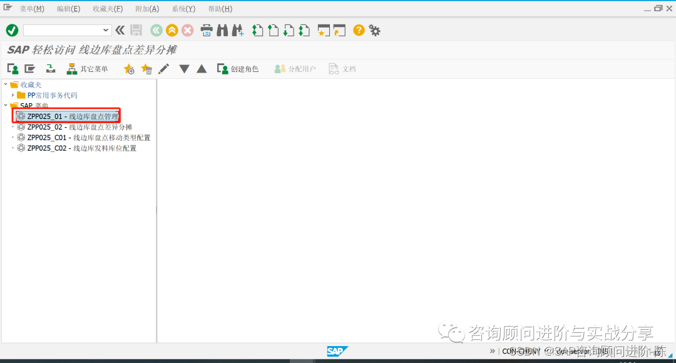Screen dimensions: 676x363
Task: Open the 编辑(E) menu
Action: coord(69,9)
